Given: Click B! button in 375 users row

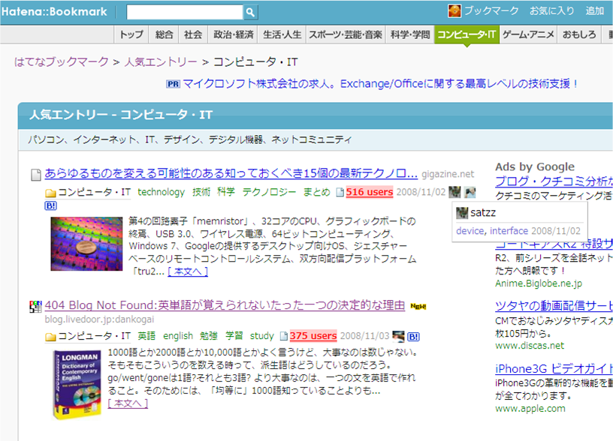Looking at the screenshot, I should (413, 337).
